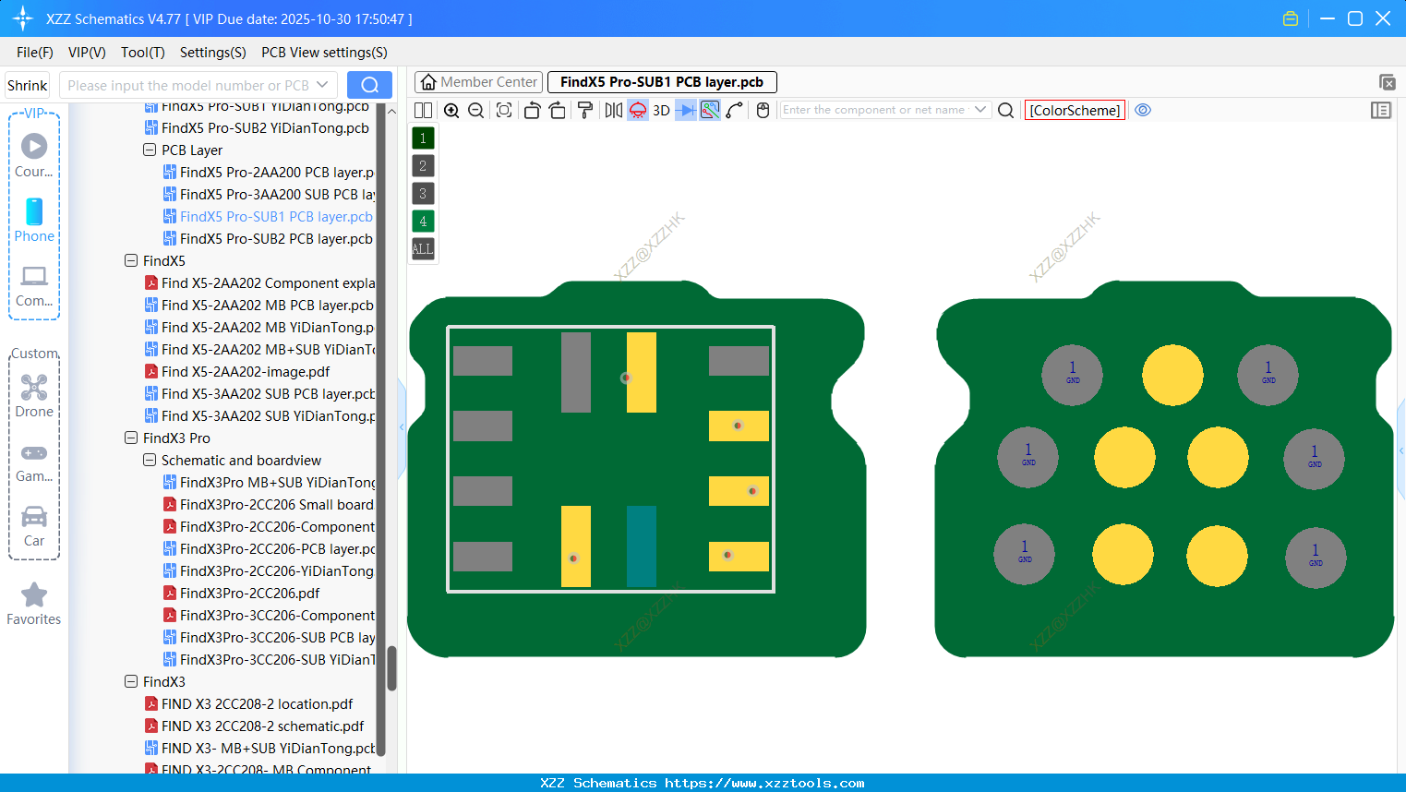Open Find X5-2AA202-image.pdf file

[237, 371]
